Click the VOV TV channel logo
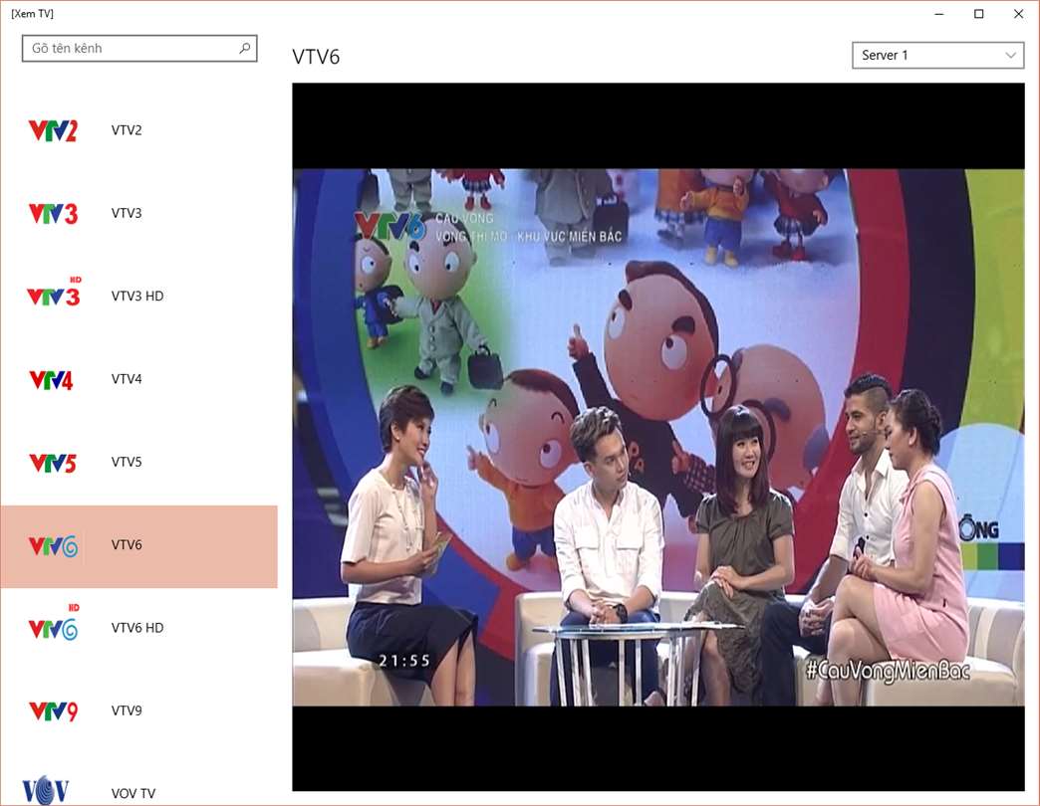Image resolution: width=1040 pixels, height=806 pixels. point(45,790)
